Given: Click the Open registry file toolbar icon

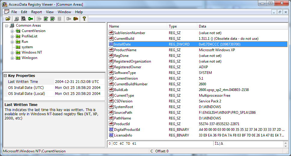Looking at the screenshot, I should 8,19.
